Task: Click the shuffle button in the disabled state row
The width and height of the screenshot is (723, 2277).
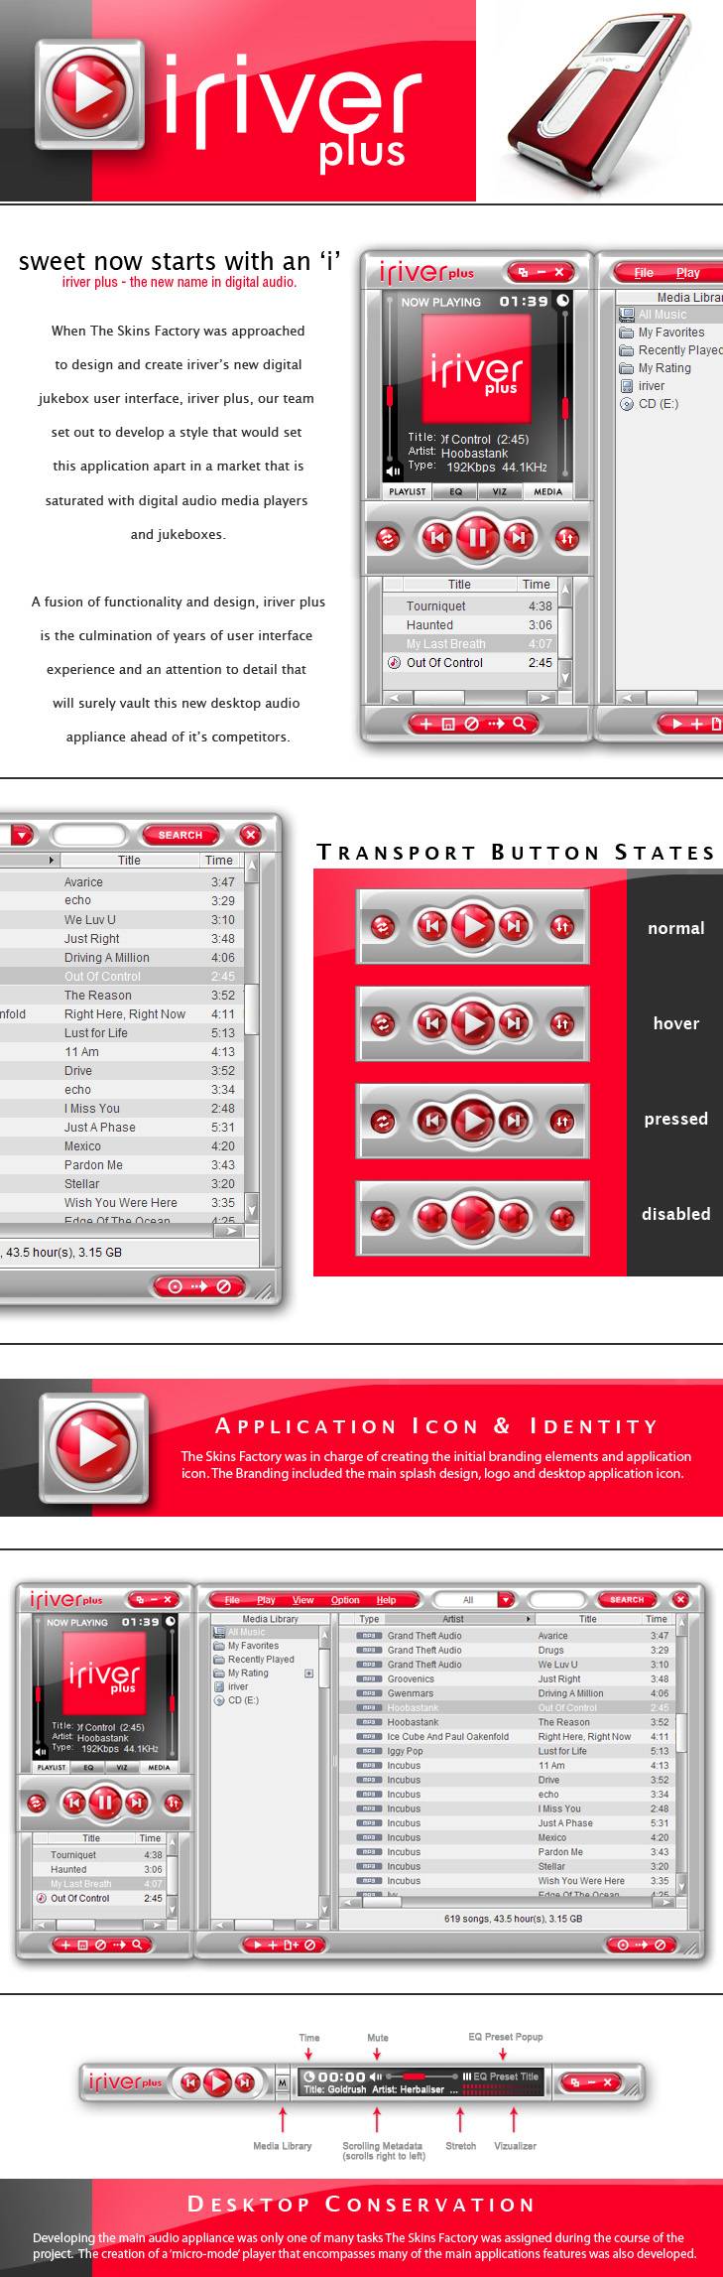Action: click(562, 1216)
